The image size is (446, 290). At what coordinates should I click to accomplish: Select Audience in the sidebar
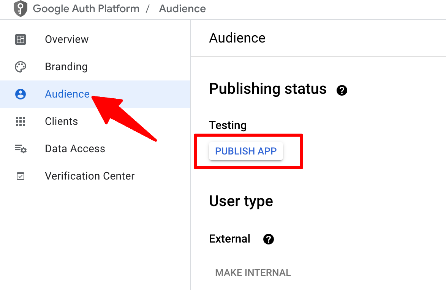pyautogui.click(x=67, y=94)
